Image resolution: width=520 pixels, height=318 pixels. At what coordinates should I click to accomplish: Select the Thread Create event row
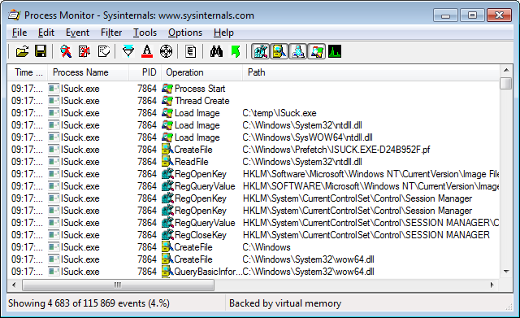(x=253, y=101)
